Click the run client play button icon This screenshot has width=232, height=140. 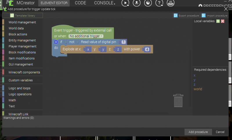(x=125, y=3)
